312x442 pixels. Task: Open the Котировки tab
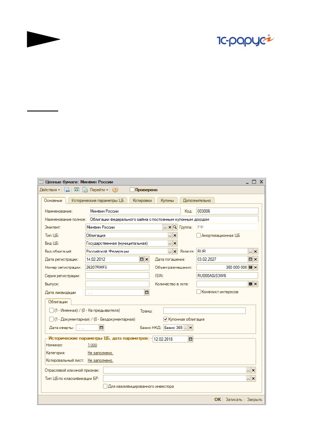click(x=142, y=200)
